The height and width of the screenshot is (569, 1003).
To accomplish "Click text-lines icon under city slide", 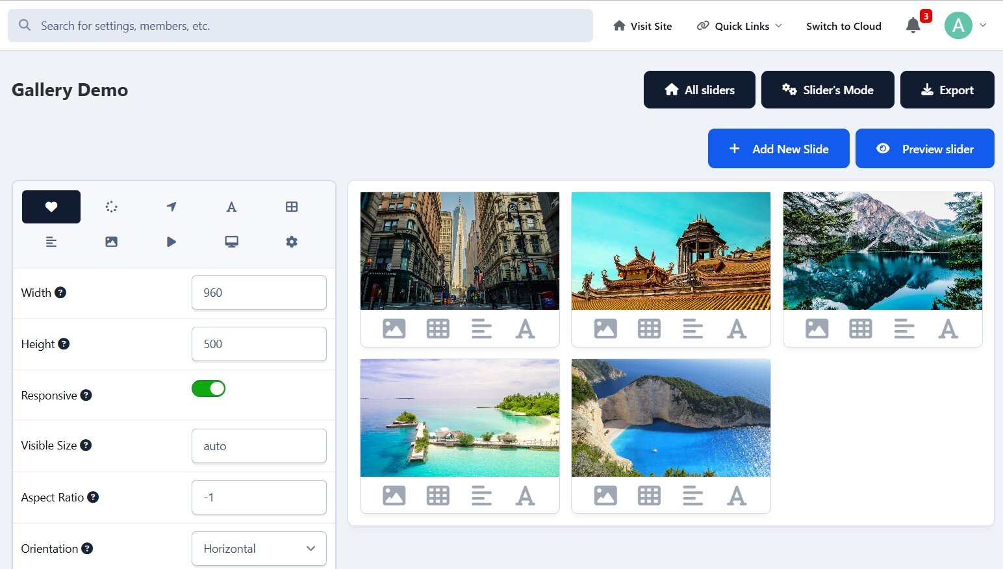I will [481, 329].
